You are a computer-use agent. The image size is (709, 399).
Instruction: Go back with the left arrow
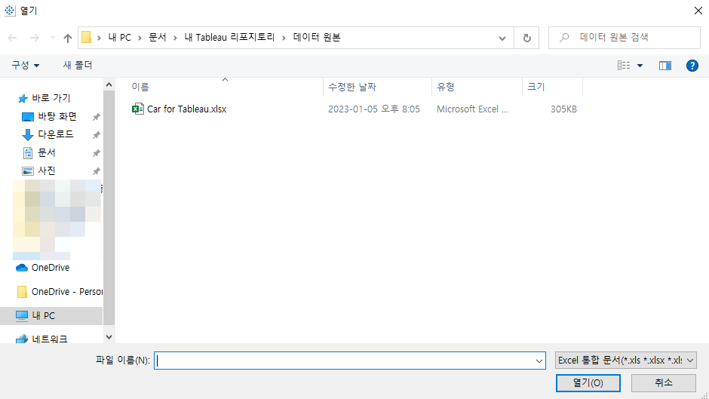click(13, 38)
